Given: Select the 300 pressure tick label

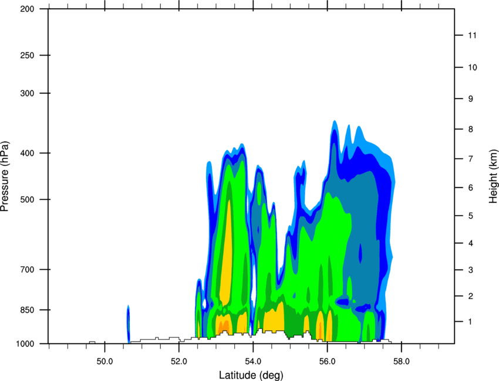Looking at the screenshot, I should point(27,93).
